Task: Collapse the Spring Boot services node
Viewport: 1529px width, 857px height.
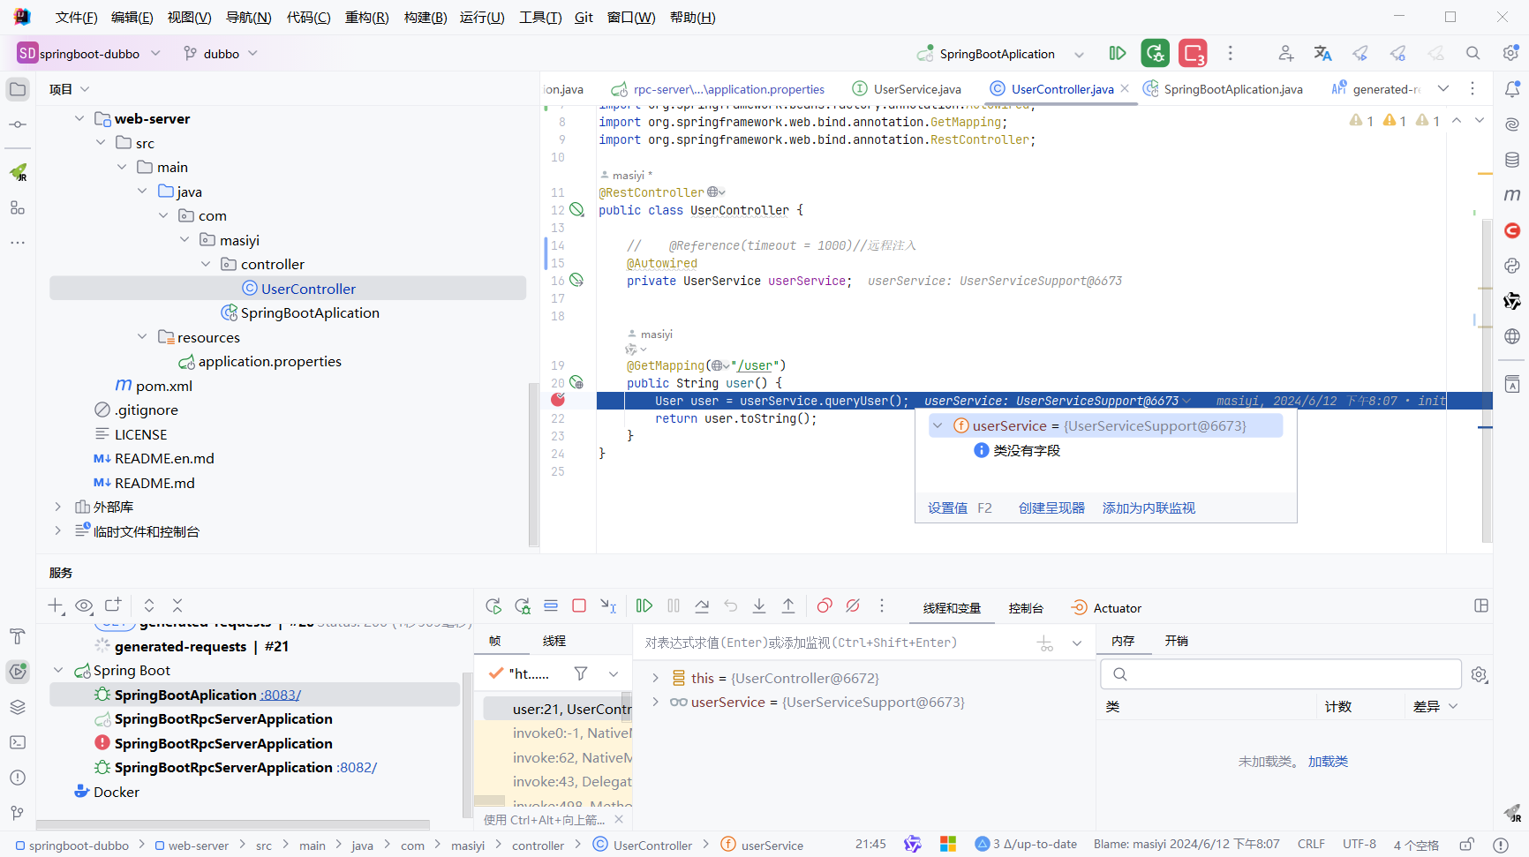Action: (58, 671)
